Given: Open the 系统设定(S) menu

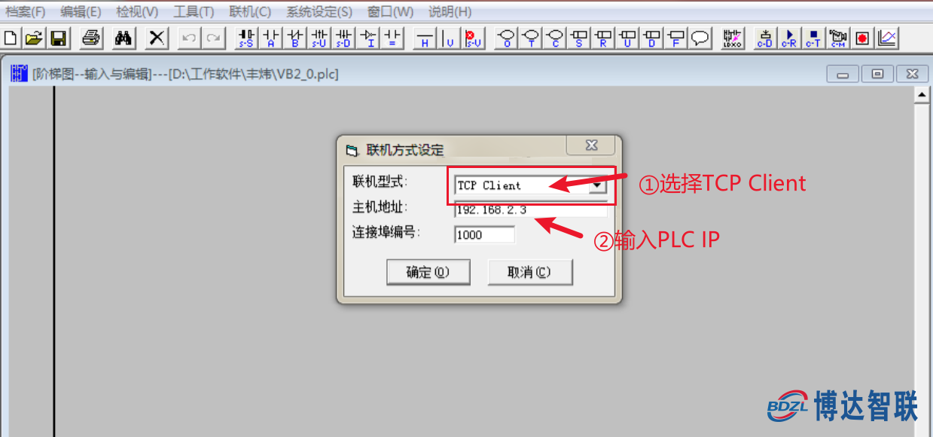Looking at the screenshot, I should pyautogui.click(x=317, y=11).
